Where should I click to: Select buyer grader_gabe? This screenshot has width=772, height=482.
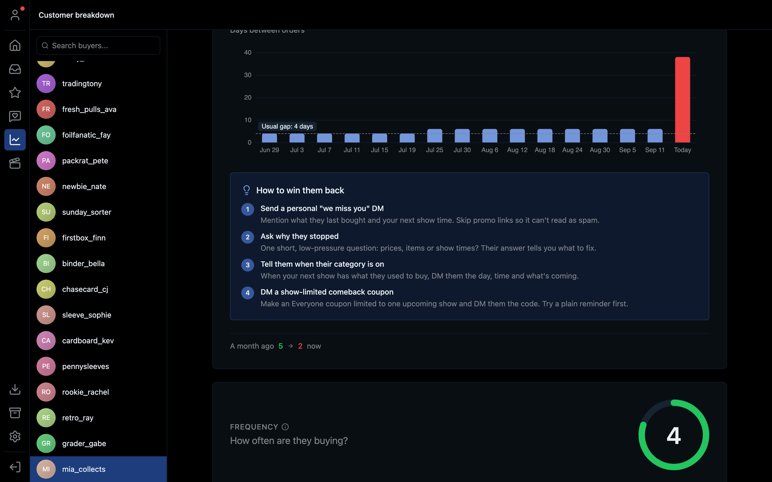(98, 443)
